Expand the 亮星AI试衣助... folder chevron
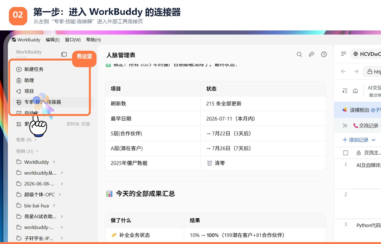The image size is (381, 244). 62,216
